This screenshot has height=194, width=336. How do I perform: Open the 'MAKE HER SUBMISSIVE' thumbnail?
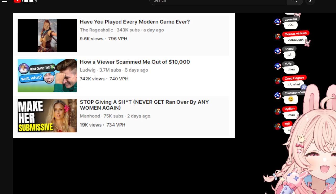47,116
